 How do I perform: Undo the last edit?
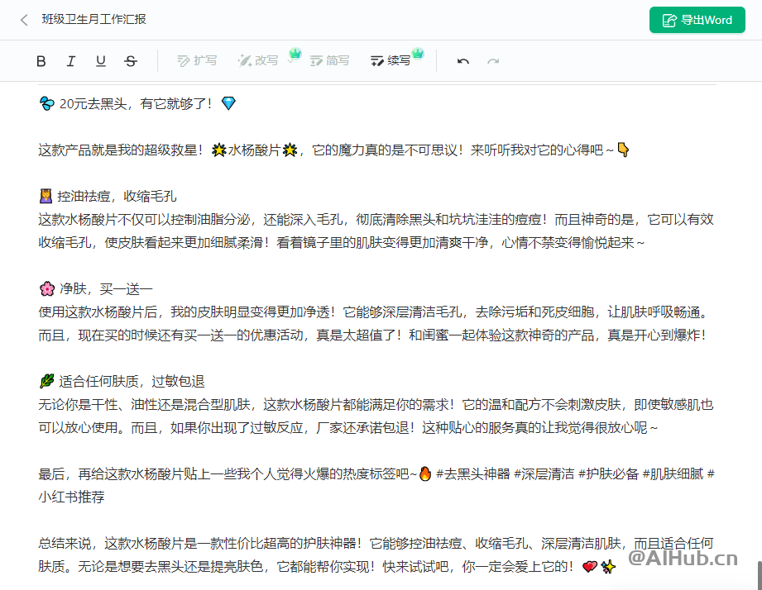click(x=463, y=61)
